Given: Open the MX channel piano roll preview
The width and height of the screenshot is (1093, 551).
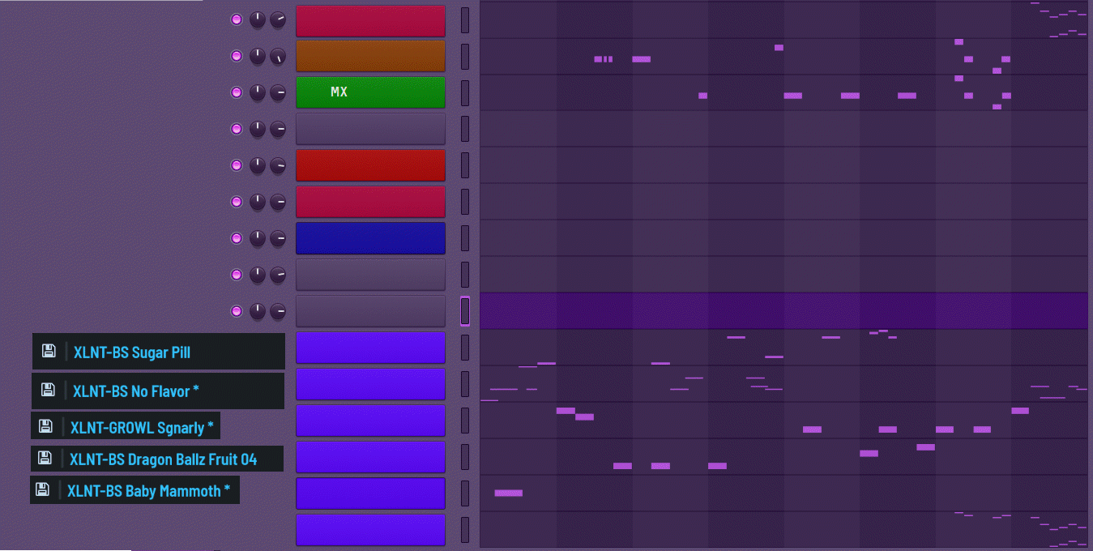Looking at the screenshot, I should coord(783,92).
